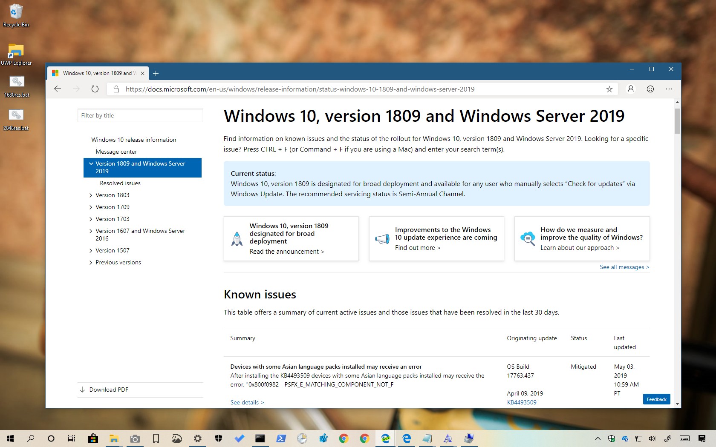The width and height of the screenshot is (716, 447).
Task: Open Task View on the taskbar
Action: (x=72, y=438)
